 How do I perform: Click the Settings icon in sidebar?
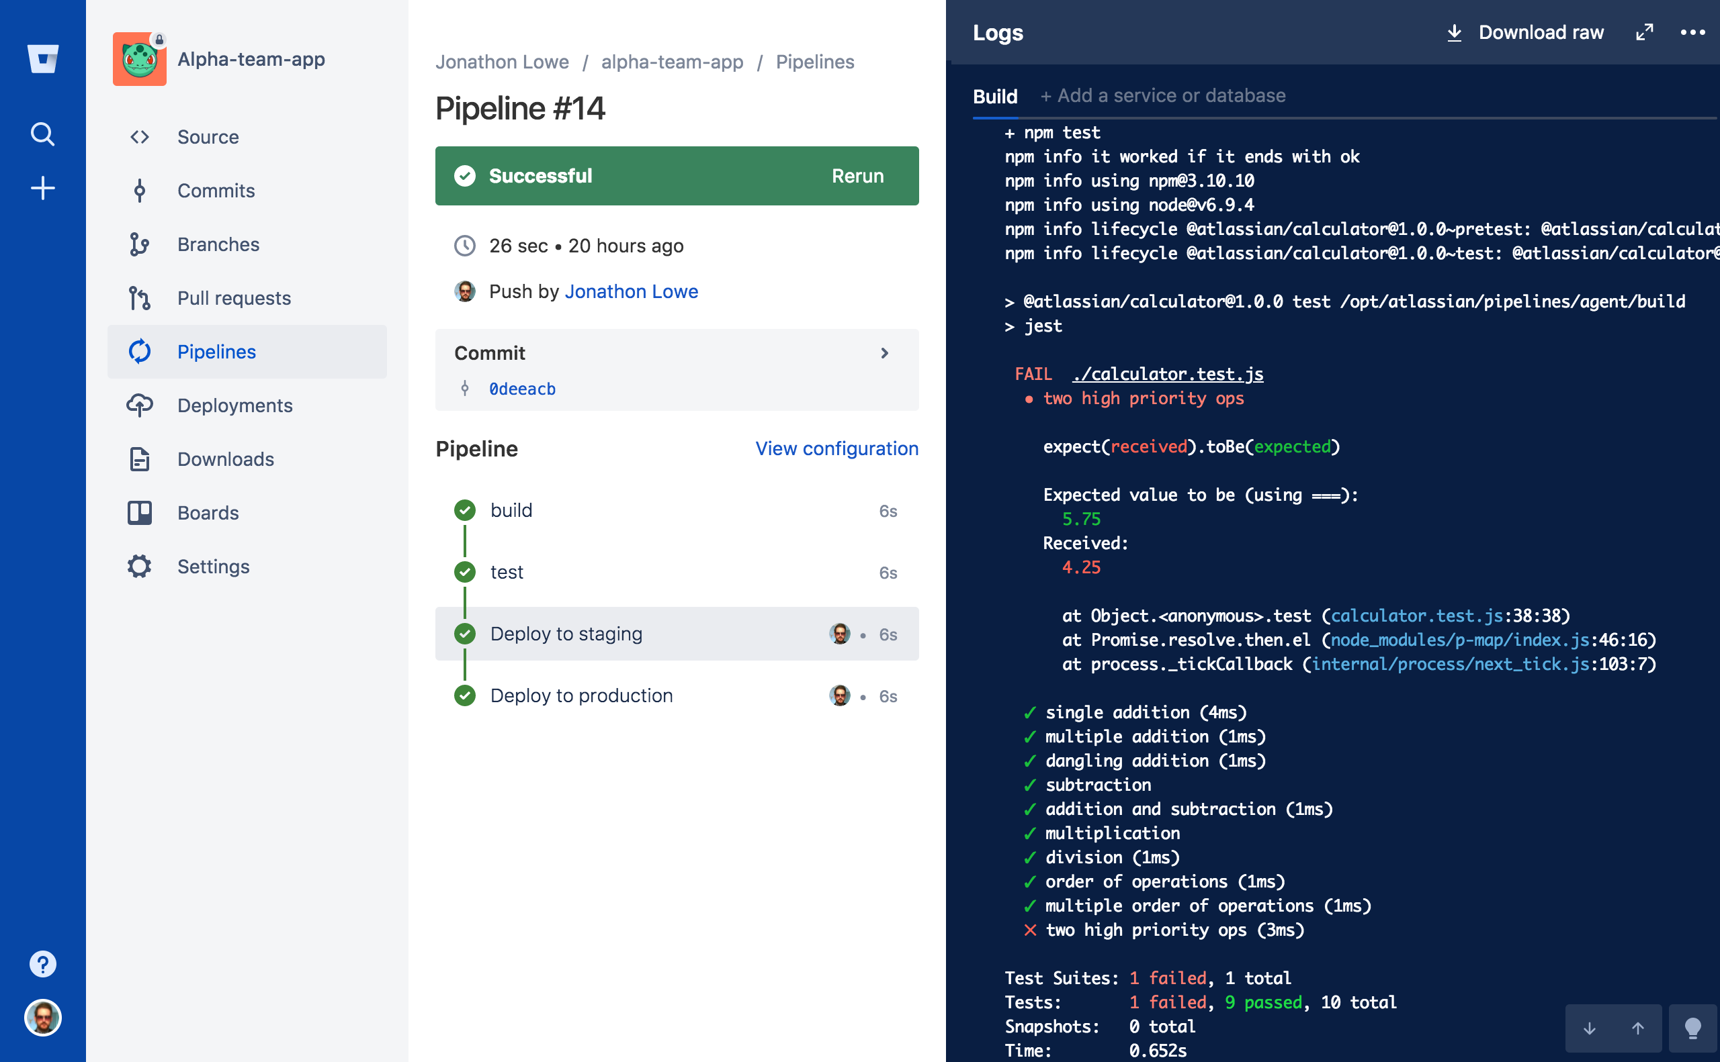tap(138, 566)
